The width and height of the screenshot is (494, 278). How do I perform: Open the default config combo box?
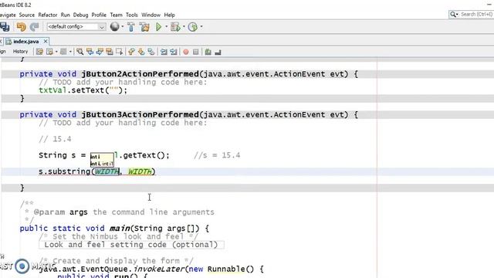click(x=76, y=27)
